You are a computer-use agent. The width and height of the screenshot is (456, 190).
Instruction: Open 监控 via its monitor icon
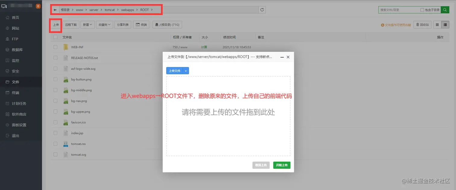point(8,60)
